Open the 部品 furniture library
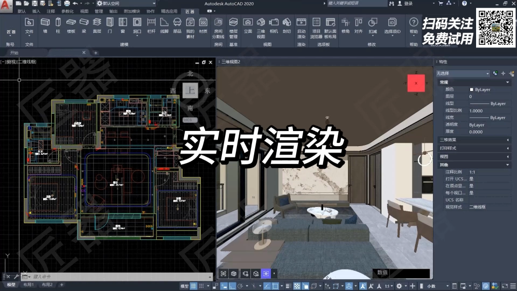This screenshot has width=517, height=291. tap(177, 26)
